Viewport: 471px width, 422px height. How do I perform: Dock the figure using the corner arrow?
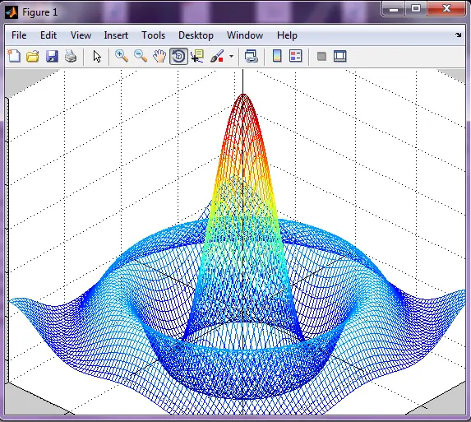[x=459, y=35]
